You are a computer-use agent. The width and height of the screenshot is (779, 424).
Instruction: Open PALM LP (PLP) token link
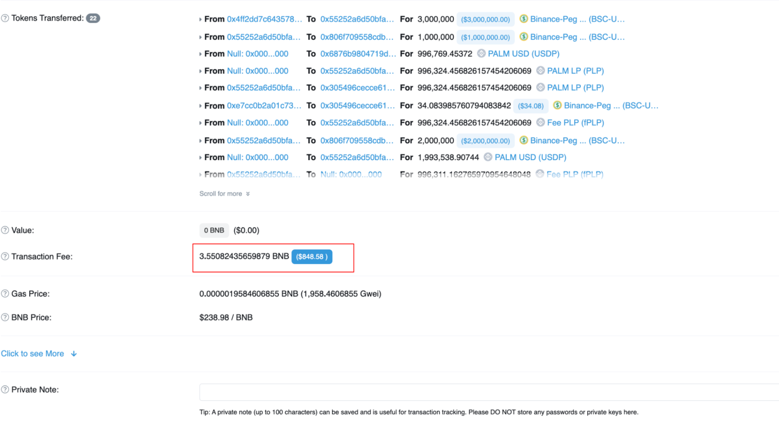(575, 71)
